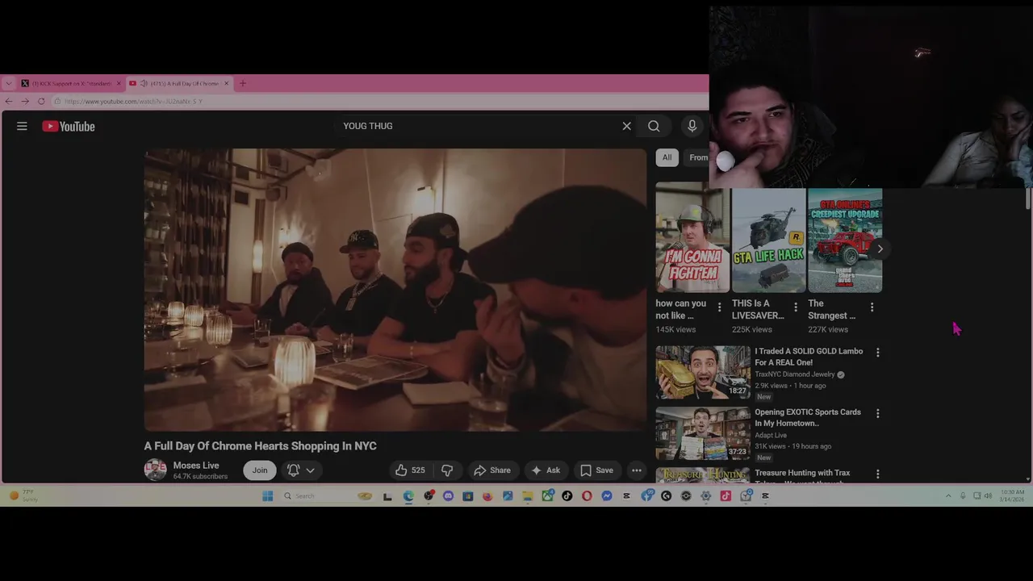Open File Explorer folder in taskbar
1033x581 pixels.
[527, 495]
